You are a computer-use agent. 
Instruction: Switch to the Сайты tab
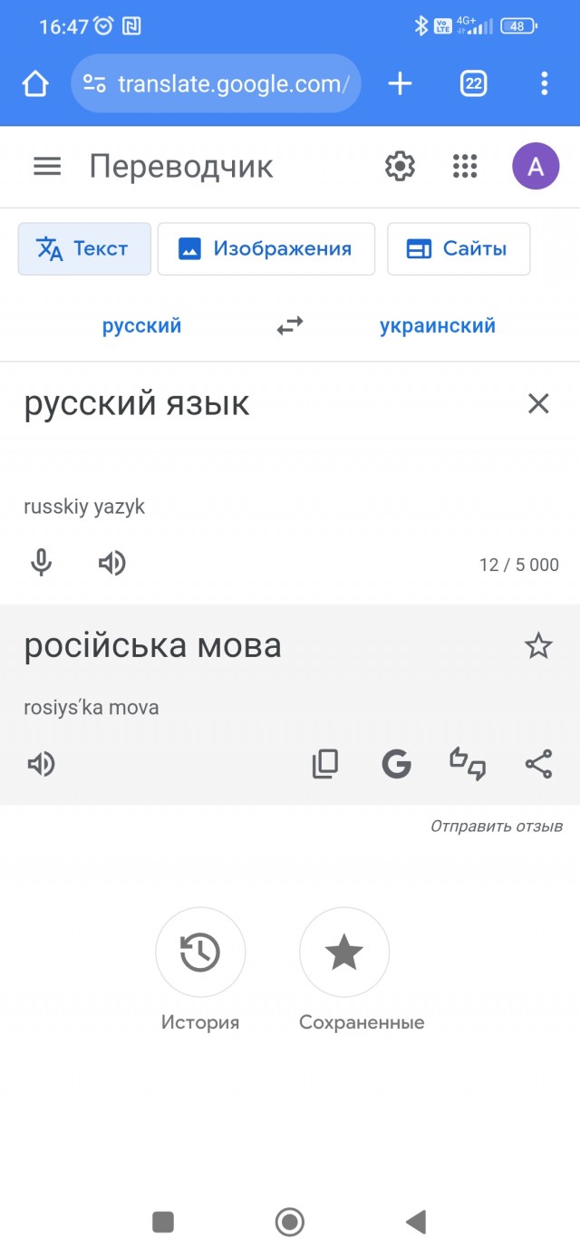point(459,248)
